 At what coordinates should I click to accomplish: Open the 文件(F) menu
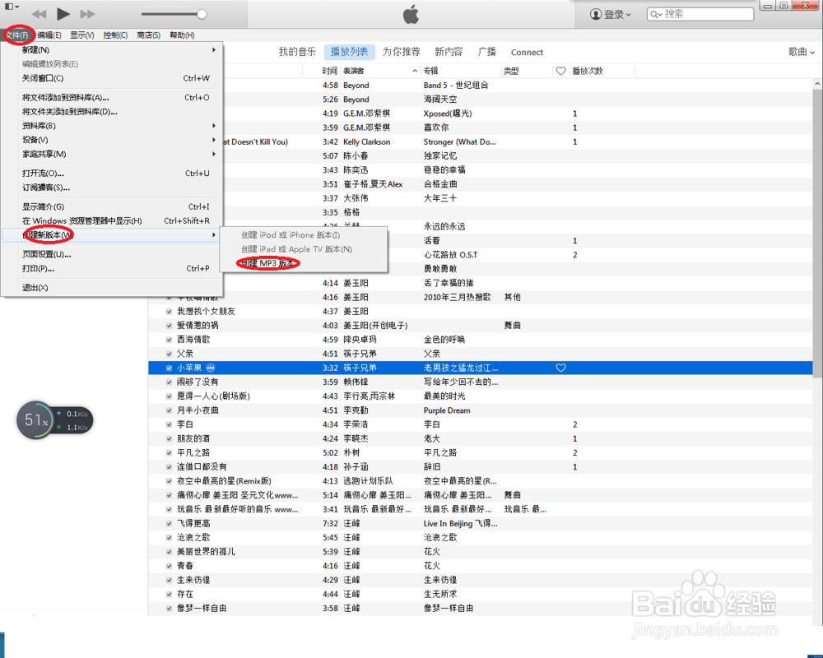pyautogui.click(x=17, y=35)
